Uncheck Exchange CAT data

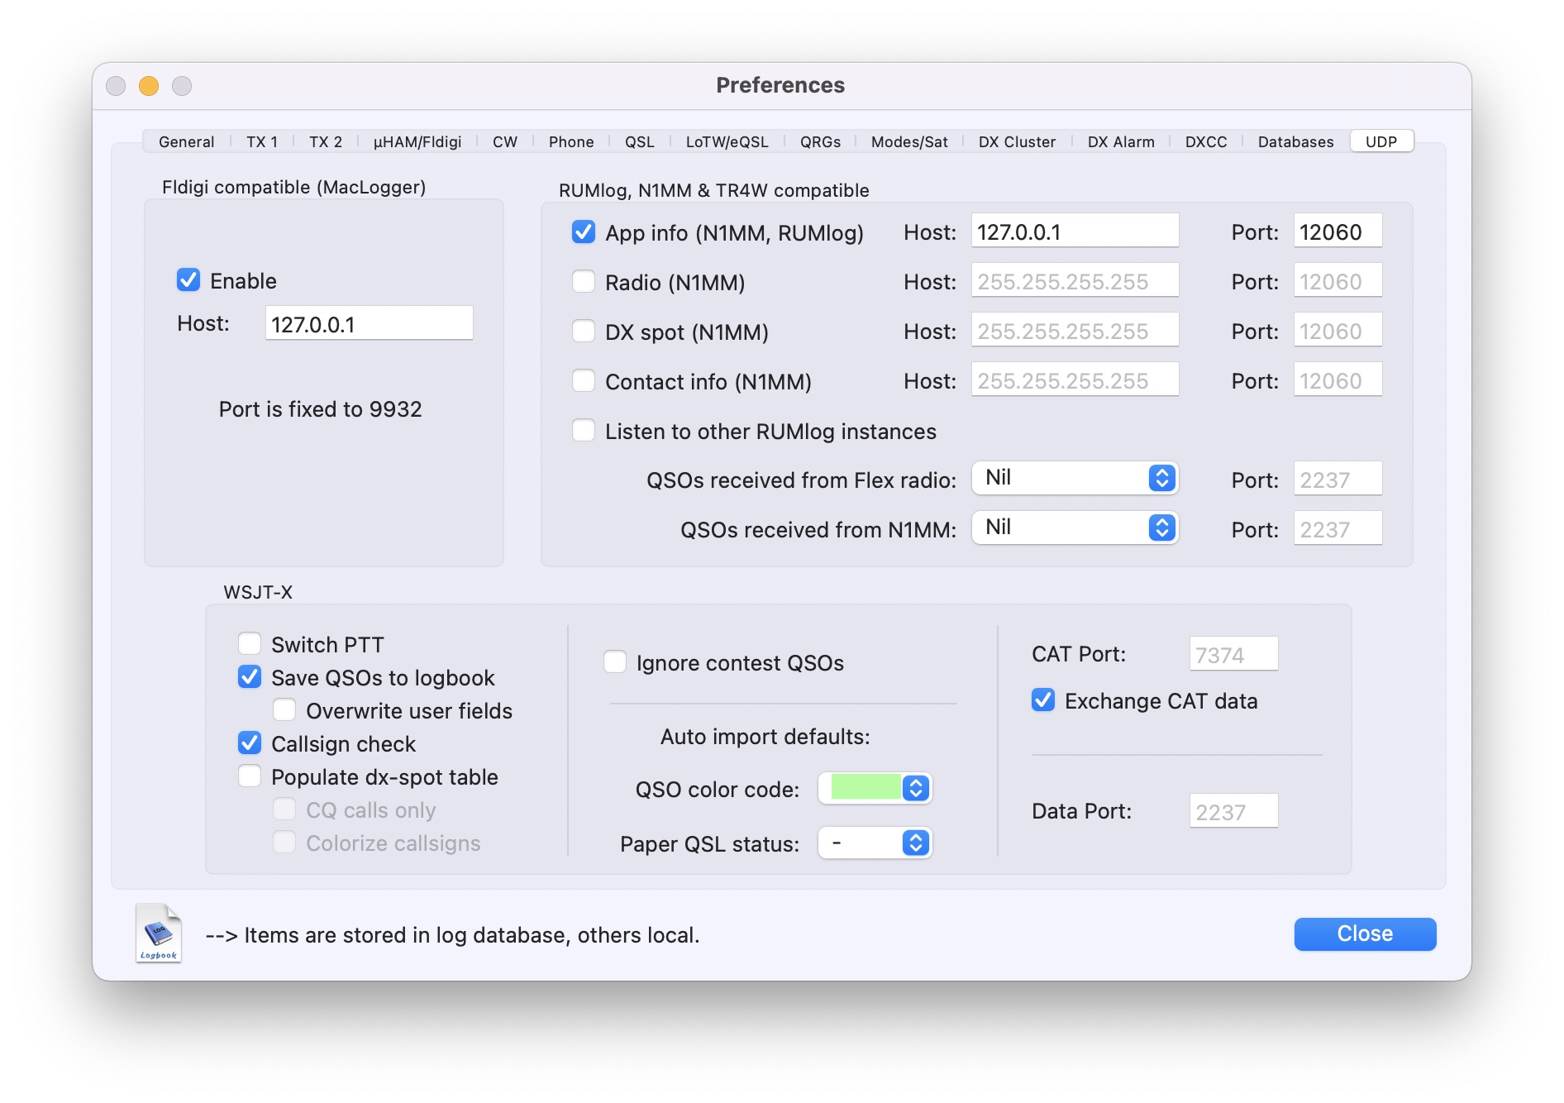(1043, 700)
